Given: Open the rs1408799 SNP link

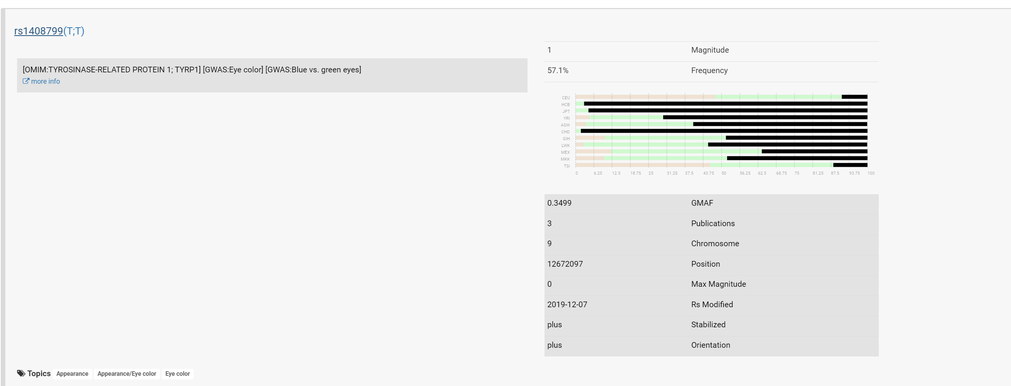Looking at the screenshot, I should click(x=39, y=31).
